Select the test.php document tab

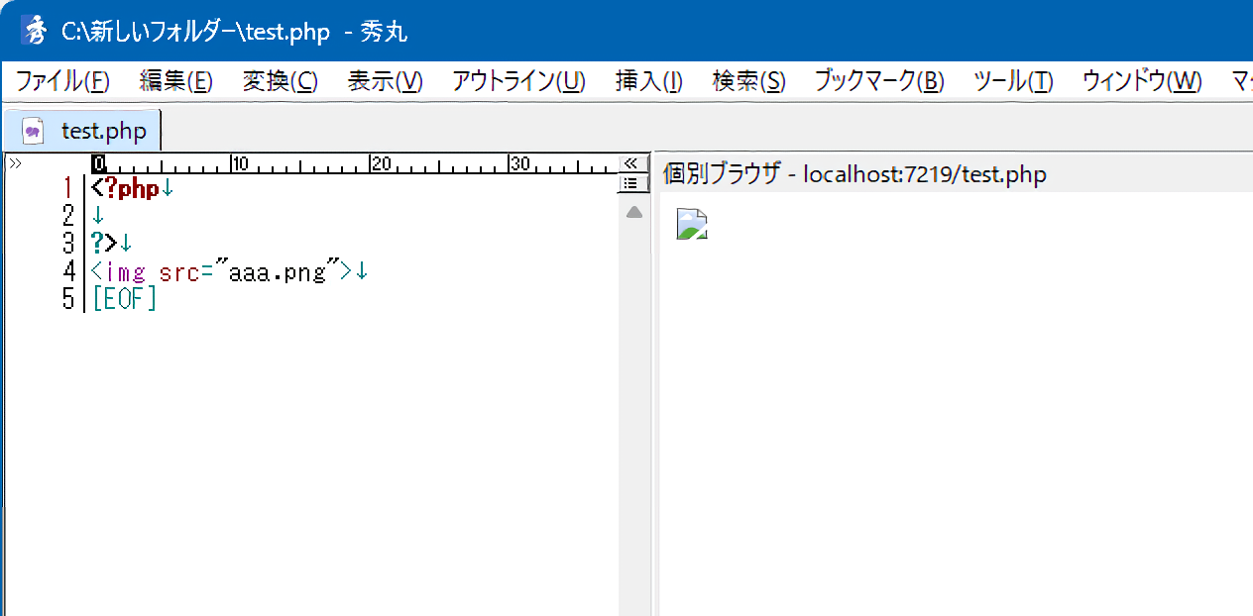click(102, 130)
